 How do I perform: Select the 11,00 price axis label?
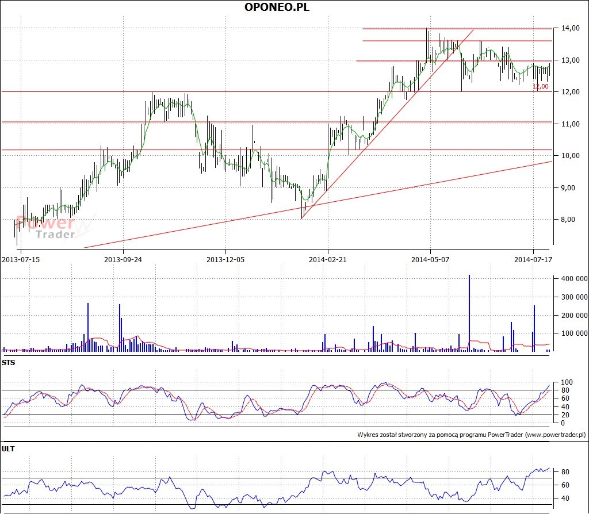tap(570, 124)
